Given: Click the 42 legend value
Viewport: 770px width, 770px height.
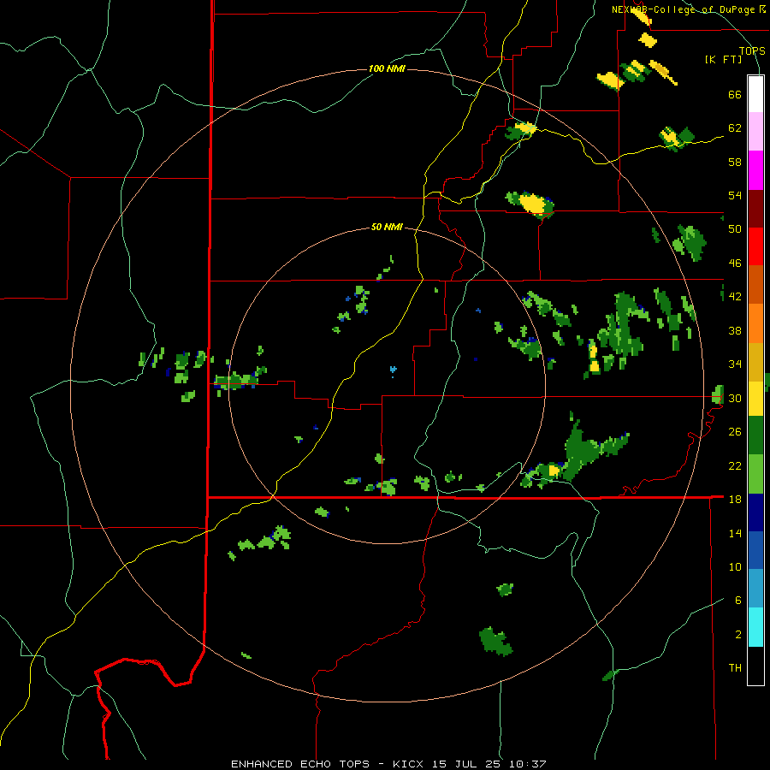Looking at the screenshot, I should coord(735,297).
